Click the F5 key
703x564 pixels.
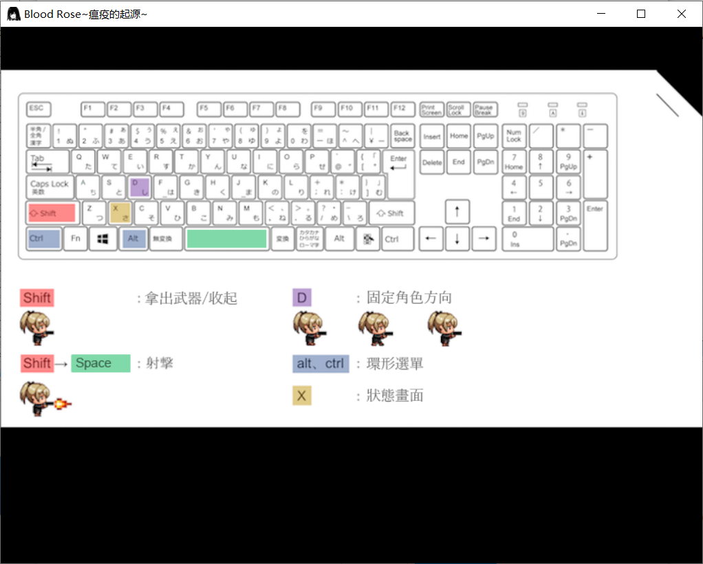[x=209, y=109]
